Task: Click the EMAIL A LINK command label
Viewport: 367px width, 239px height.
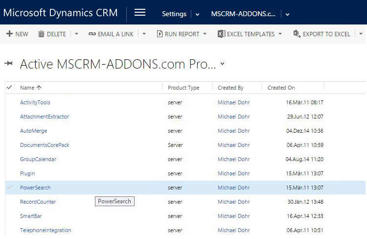Action: (115, 34)
